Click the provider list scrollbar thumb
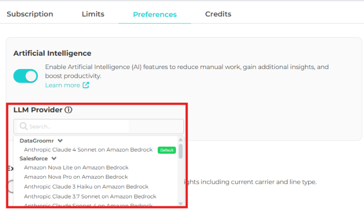This screenshot has width=364, height=209. coord(180,151)
